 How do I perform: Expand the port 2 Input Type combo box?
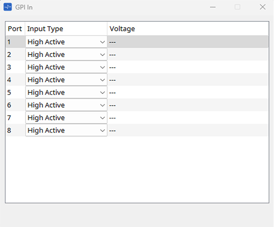[66, 55]
